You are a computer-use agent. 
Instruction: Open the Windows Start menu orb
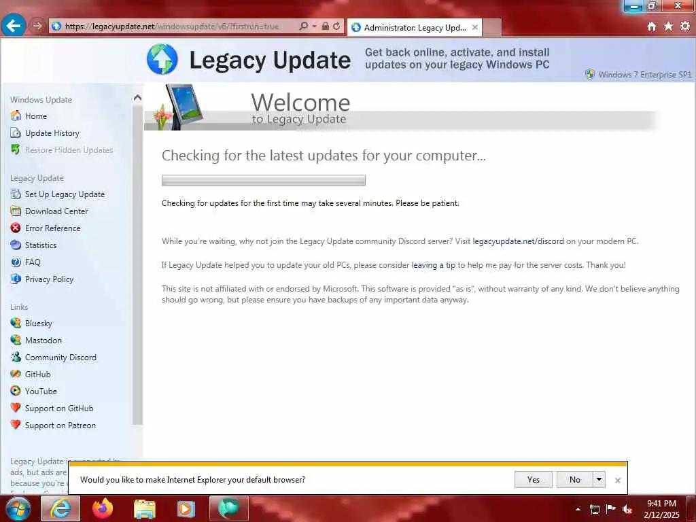pyautogui.click(x=18, y=508)
